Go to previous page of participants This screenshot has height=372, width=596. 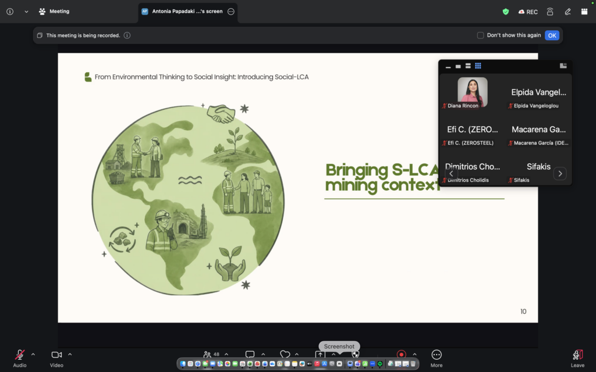(x=451, y=173)
